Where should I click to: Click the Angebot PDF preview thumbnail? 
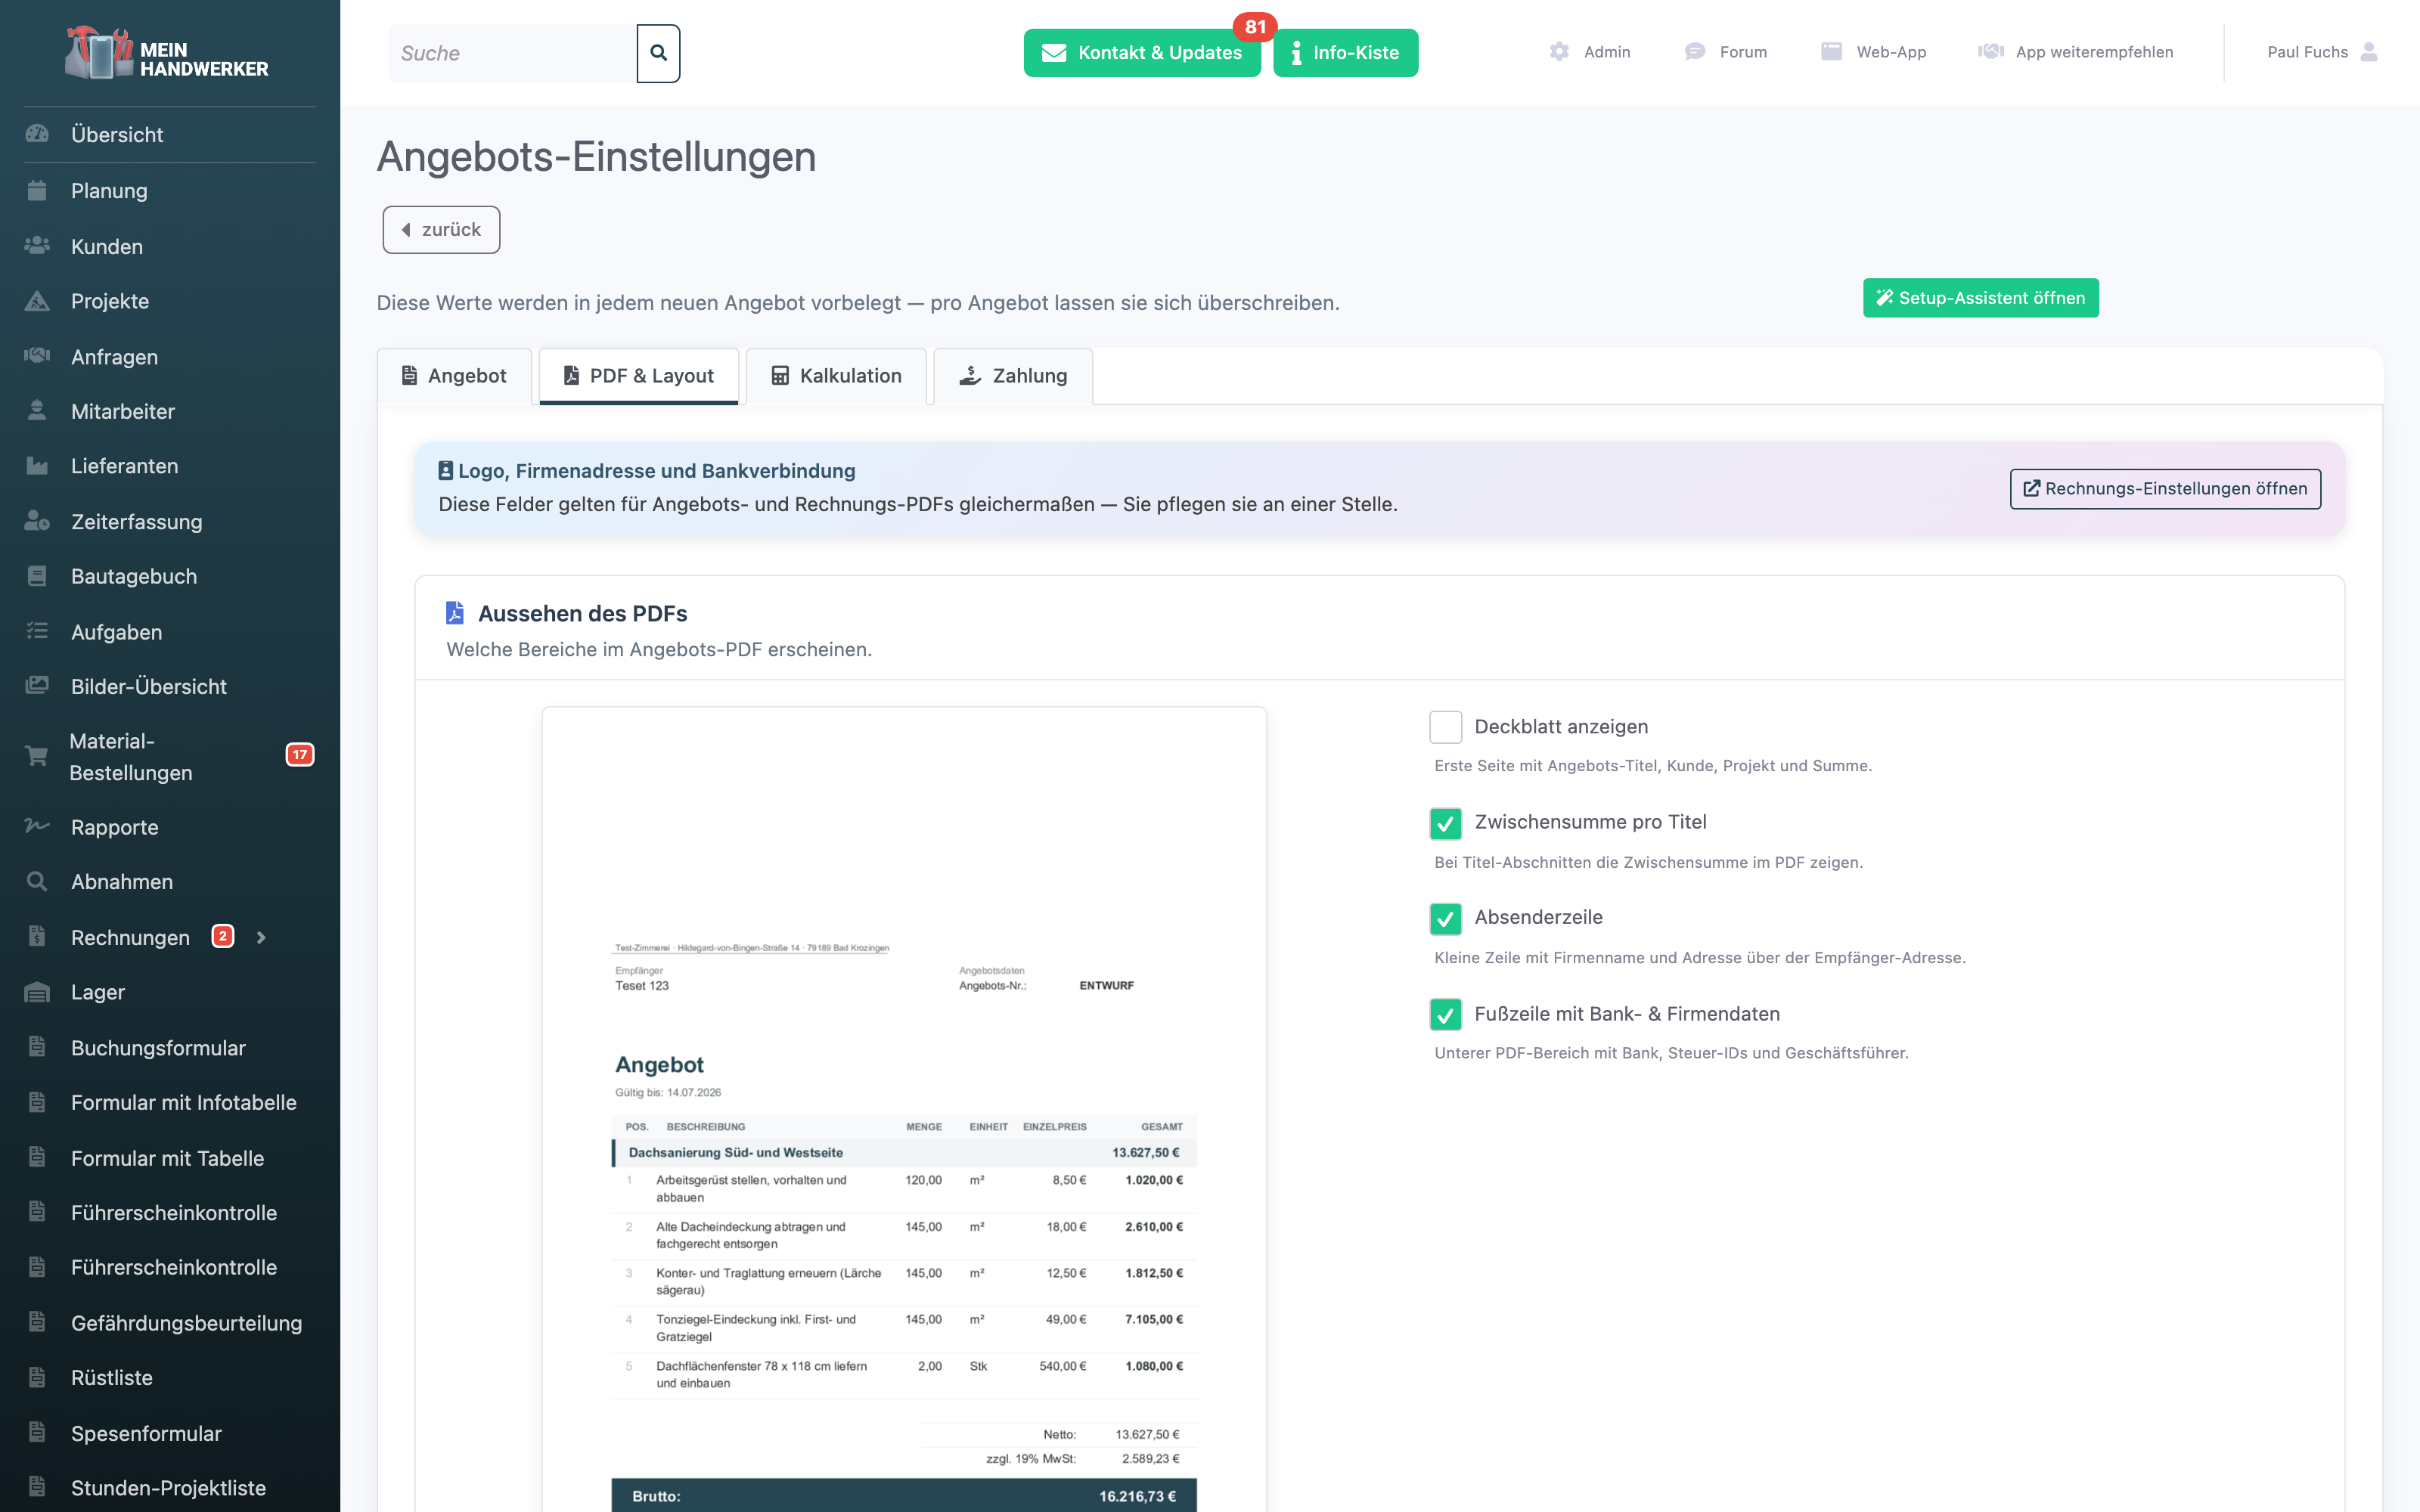(x=904, y=1109)
